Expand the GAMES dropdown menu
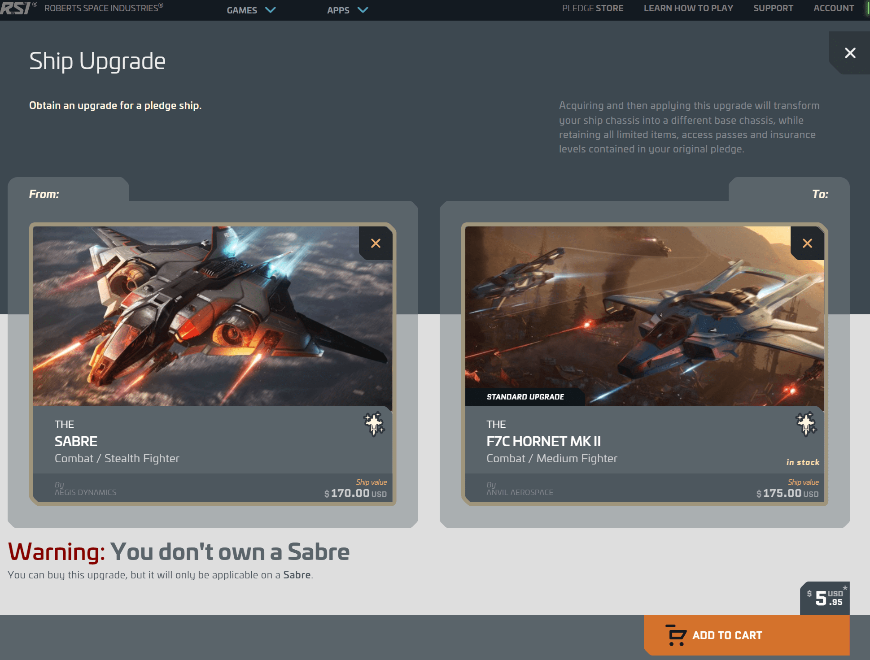 click(x=251, y=10)
